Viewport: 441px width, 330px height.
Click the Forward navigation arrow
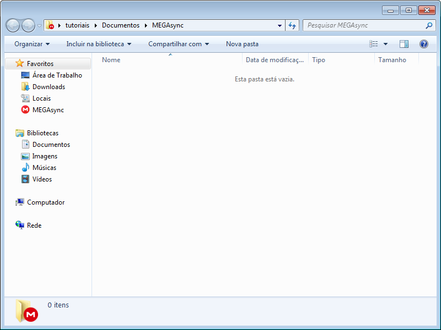[28, 25]
